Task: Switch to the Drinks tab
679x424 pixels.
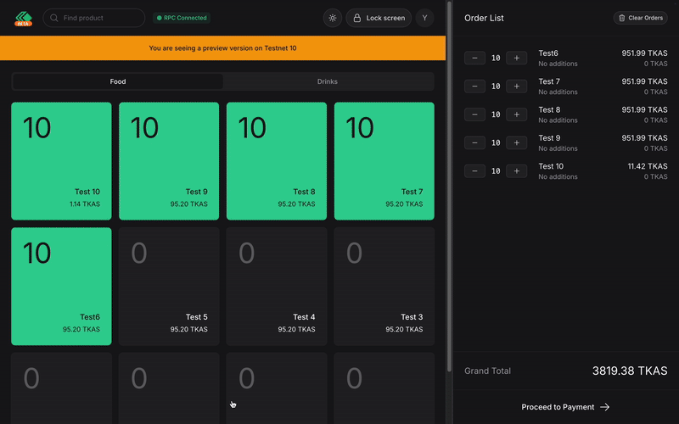Action: [x=328, y=81]
